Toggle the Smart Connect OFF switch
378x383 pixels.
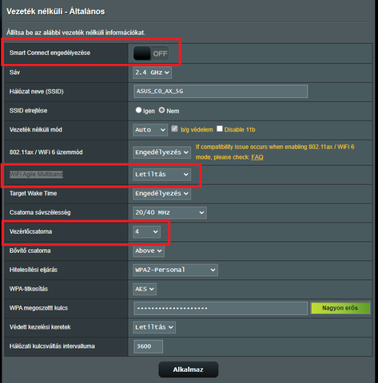151,53
